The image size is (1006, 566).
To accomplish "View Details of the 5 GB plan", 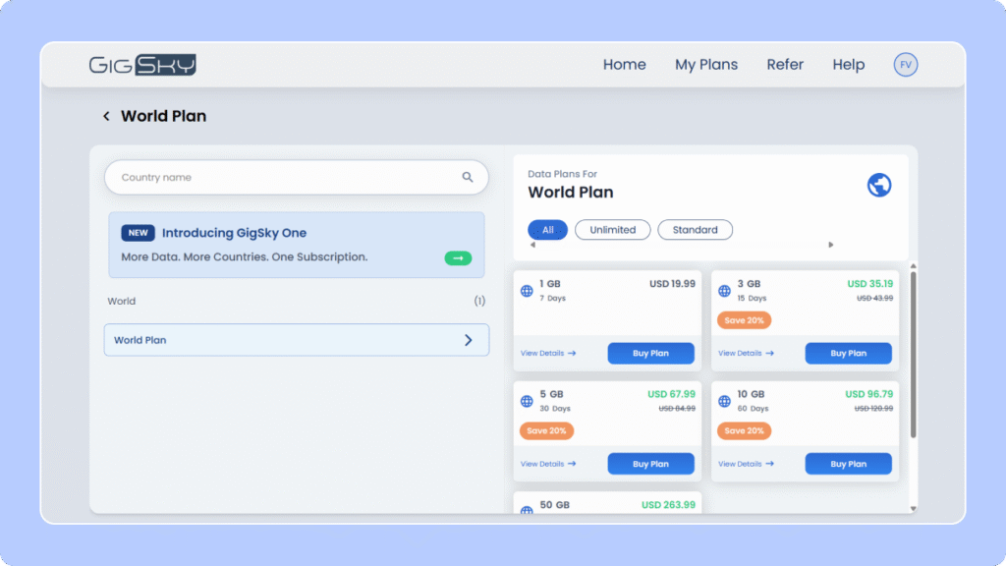I will [x=547, y=464].
